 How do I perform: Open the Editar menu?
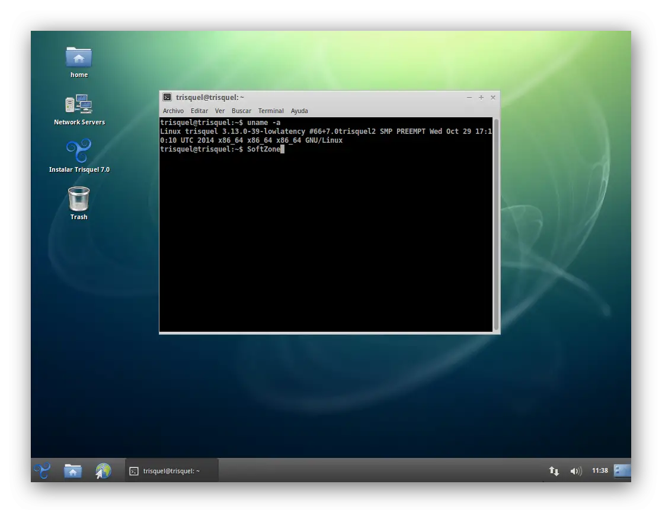(x=199, y=111)
